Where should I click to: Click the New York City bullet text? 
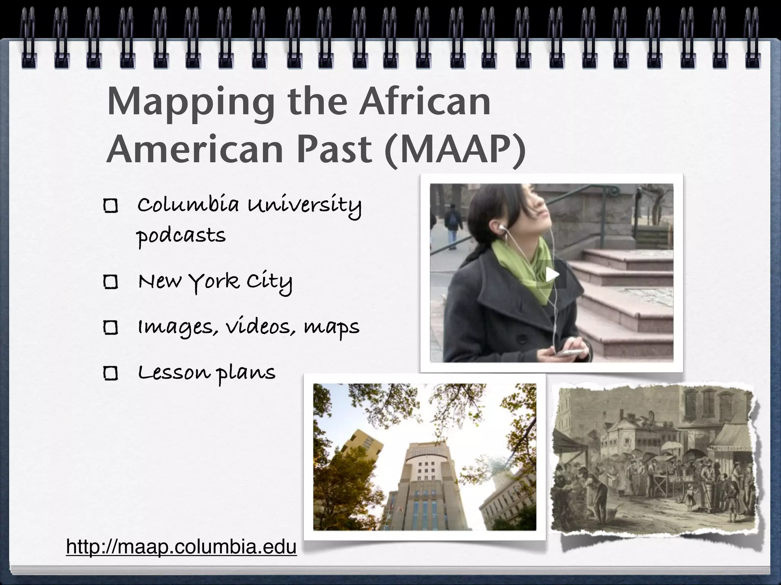pyautogui.click(x=215, y=282)
